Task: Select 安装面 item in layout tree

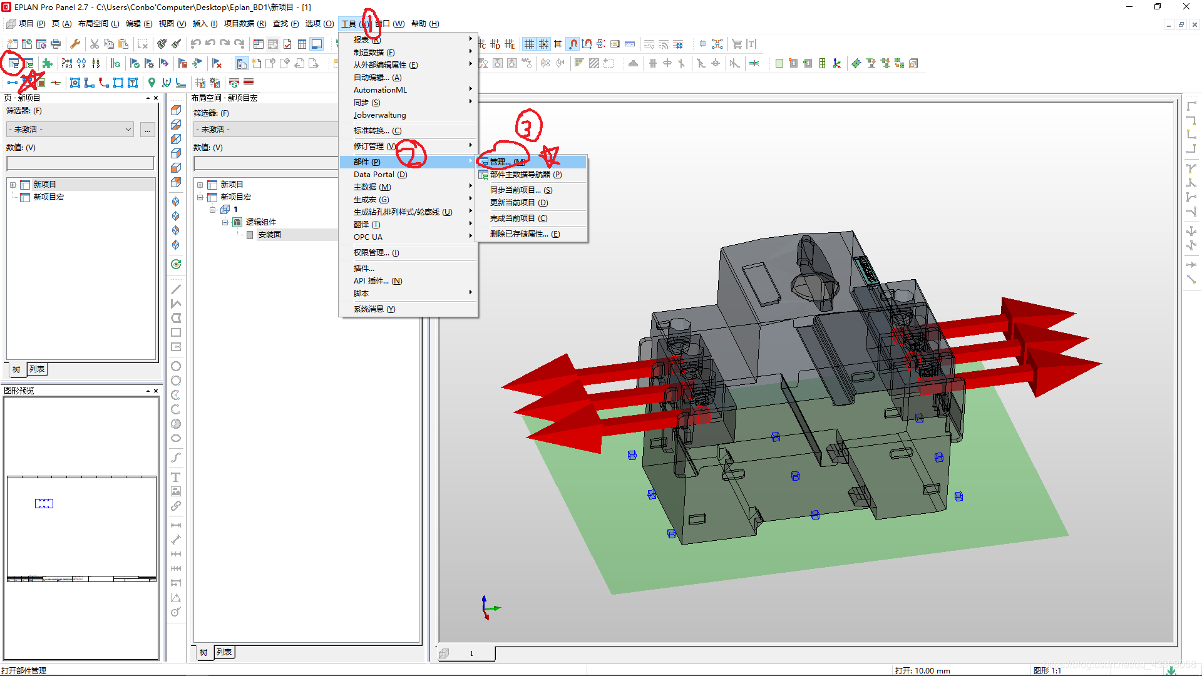Action: [270, 235]
